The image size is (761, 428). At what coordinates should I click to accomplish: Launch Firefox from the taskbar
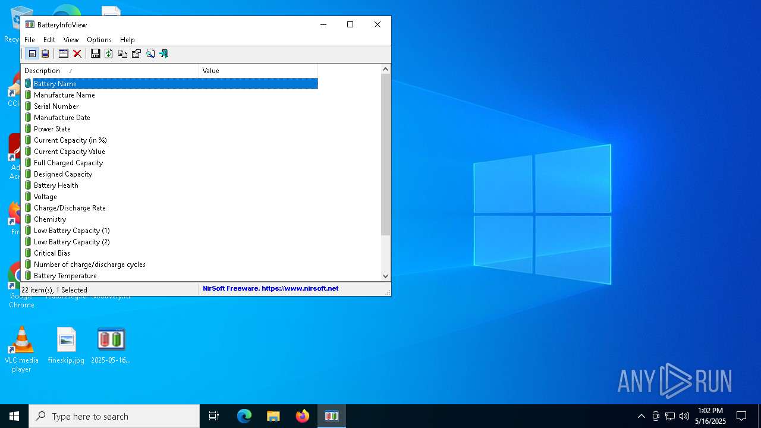(303, 416)
